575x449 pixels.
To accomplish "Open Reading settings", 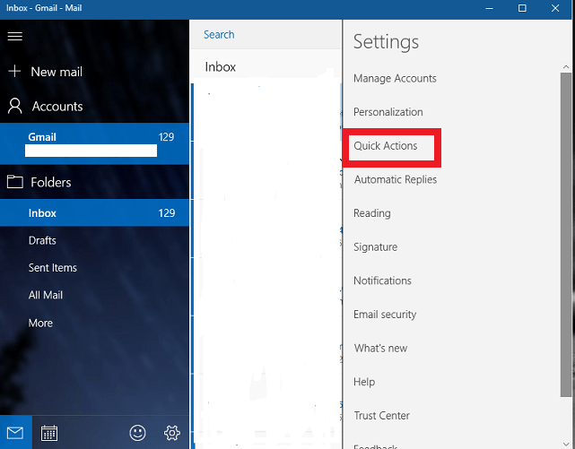I will coord(372,213).
